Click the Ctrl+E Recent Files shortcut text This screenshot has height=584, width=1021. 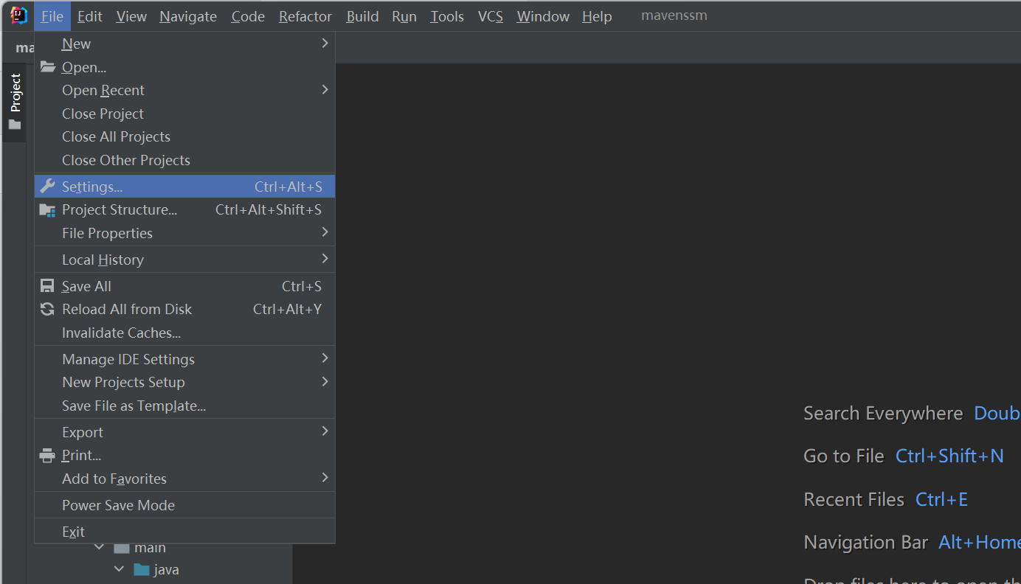941,499
